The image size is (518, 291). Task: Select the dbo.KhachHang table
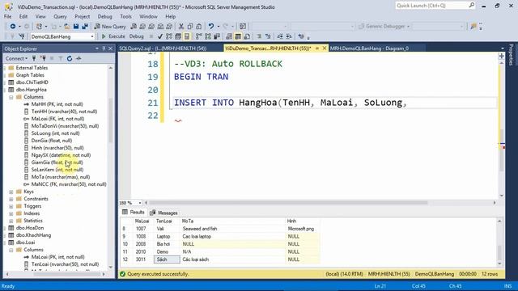(x=33, y=235)
